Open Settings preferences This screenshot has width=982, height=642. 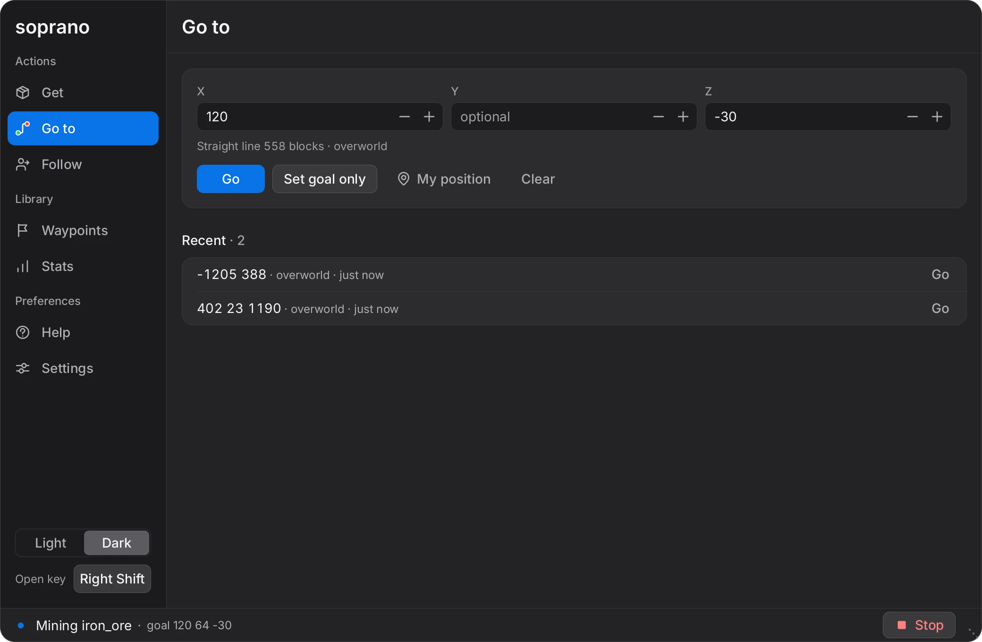click(x=83, y=368)
